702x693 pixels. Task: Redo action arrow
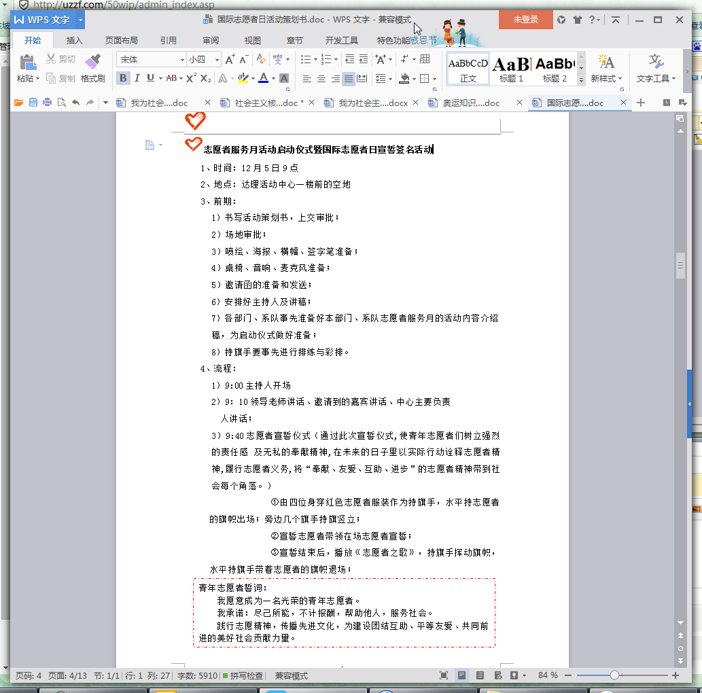tap(90, 103)
